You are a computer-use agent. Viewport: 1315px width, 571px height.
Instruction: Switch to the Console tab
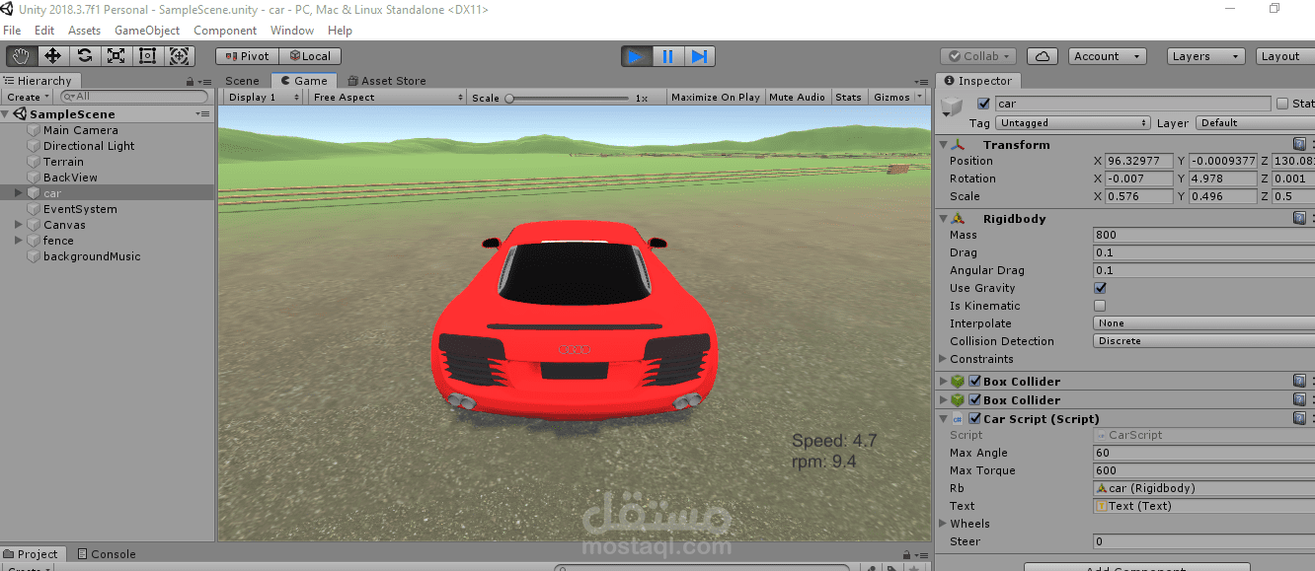107,554
